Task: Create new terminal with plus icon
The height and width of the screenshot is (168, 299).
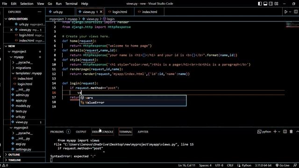Action: pyautogui.click(x=275, y=132)
